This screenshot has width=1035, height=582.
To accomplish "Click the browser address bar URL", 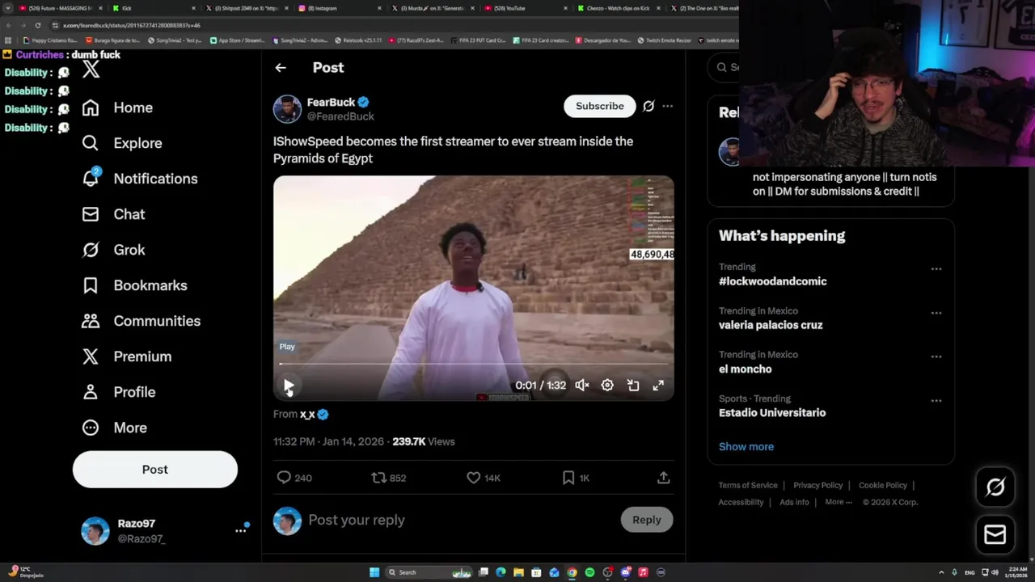I will tap(133, 25).
